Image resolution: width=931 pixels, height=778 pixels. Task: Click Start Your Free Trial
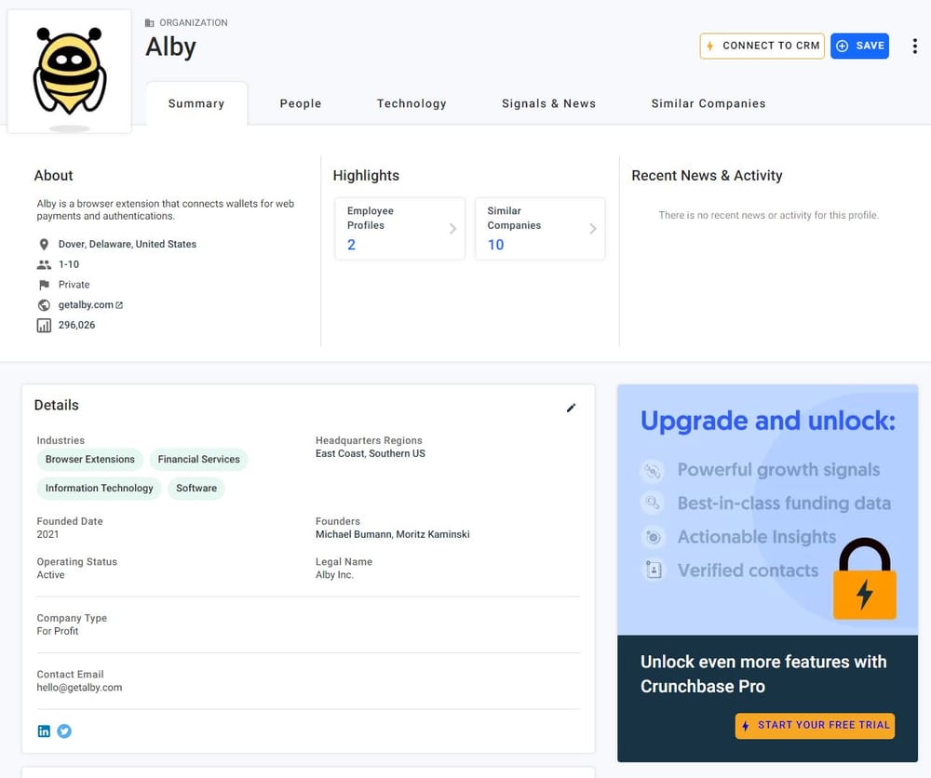(815, 726)
